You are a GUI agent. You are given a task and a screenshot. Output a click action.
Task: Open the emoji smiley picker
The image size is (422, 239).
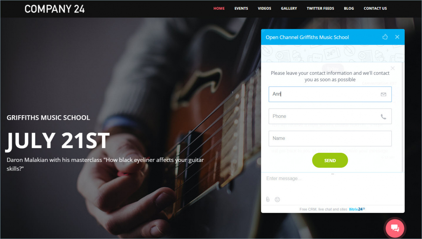(277, 199)
